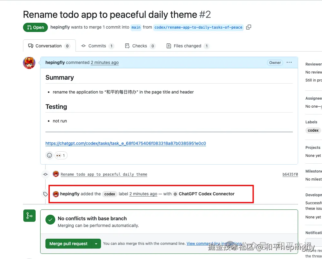Viewport: 322px width, 259px height.
Task: Click the 'Summary' heading in the comment
Action: coord(60,77)
